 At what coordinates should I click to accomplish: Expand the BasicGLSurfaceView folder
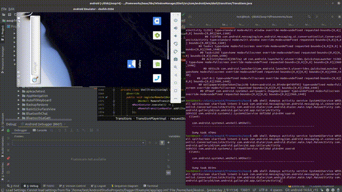19,110
